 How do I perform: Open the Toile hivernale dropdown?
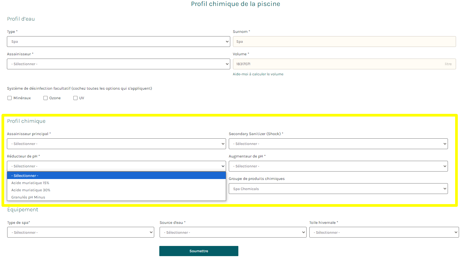(384, 232)
